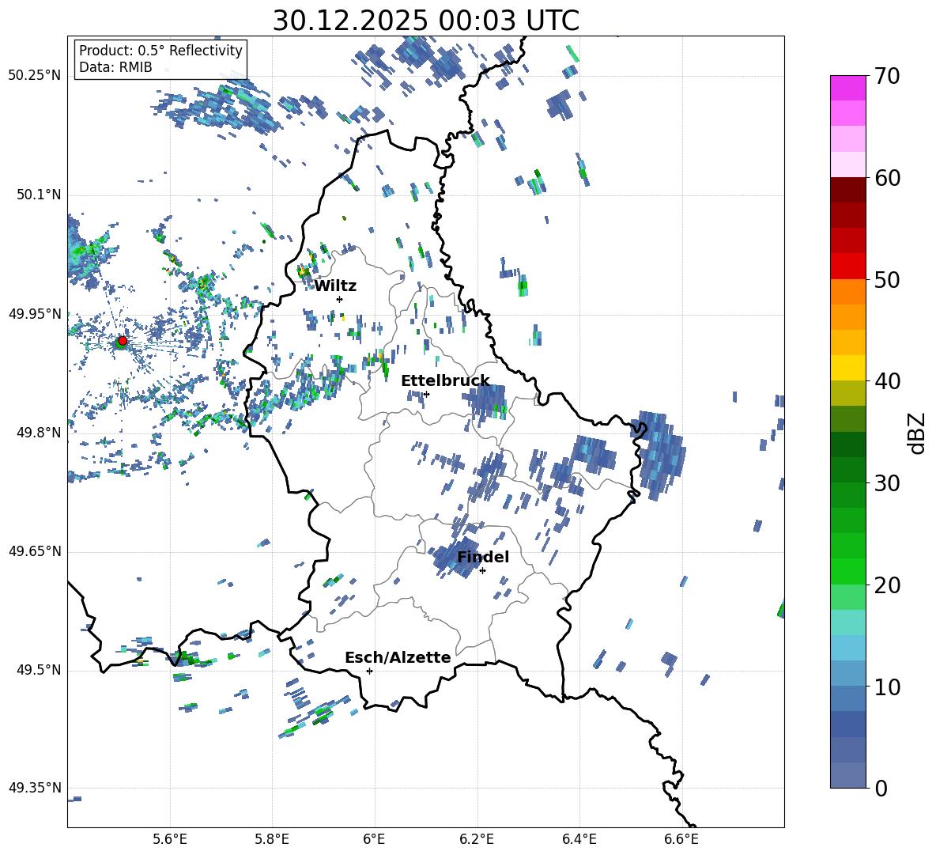Select the Ettelbruck city label

click(445, 381)
